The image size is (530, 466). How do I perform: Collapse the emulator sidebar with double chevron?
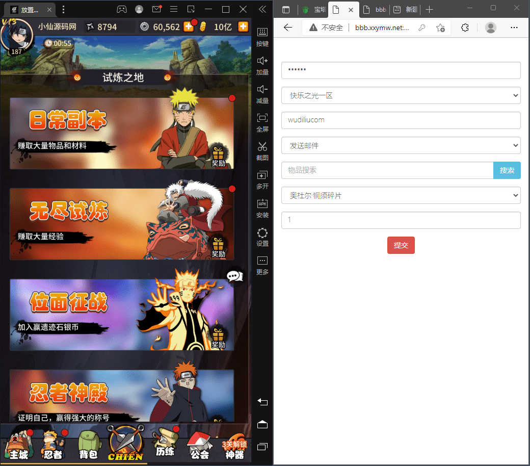pyautogui.click(x=262, y=9)
